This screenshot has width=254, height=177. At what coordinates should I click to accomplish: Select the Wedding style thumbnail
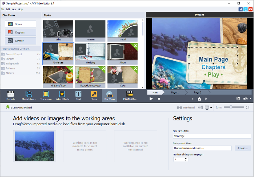click(90, 53)
